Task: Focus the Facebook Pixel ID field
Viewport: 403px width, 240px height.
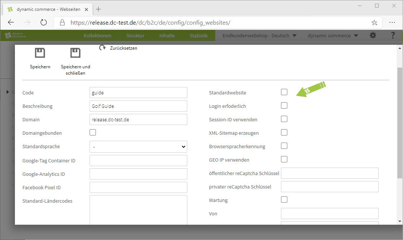Action: point(138,187)
